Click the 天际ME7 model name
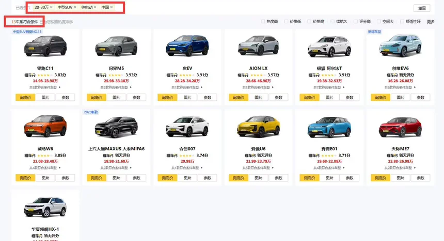Image resolution: width=444 pixels, height=241 pixels. tap(401, 149)
